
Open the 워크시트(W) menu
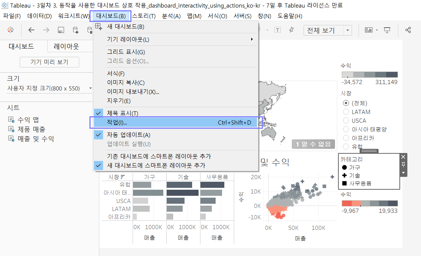coord(74,16)
